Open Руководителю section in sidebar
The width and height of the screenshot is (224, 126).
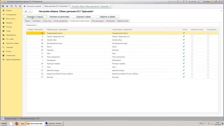[x=11, y=15]
